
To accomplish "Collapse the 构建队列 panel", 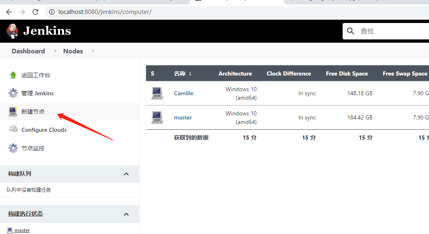I will tap(126, 174).
